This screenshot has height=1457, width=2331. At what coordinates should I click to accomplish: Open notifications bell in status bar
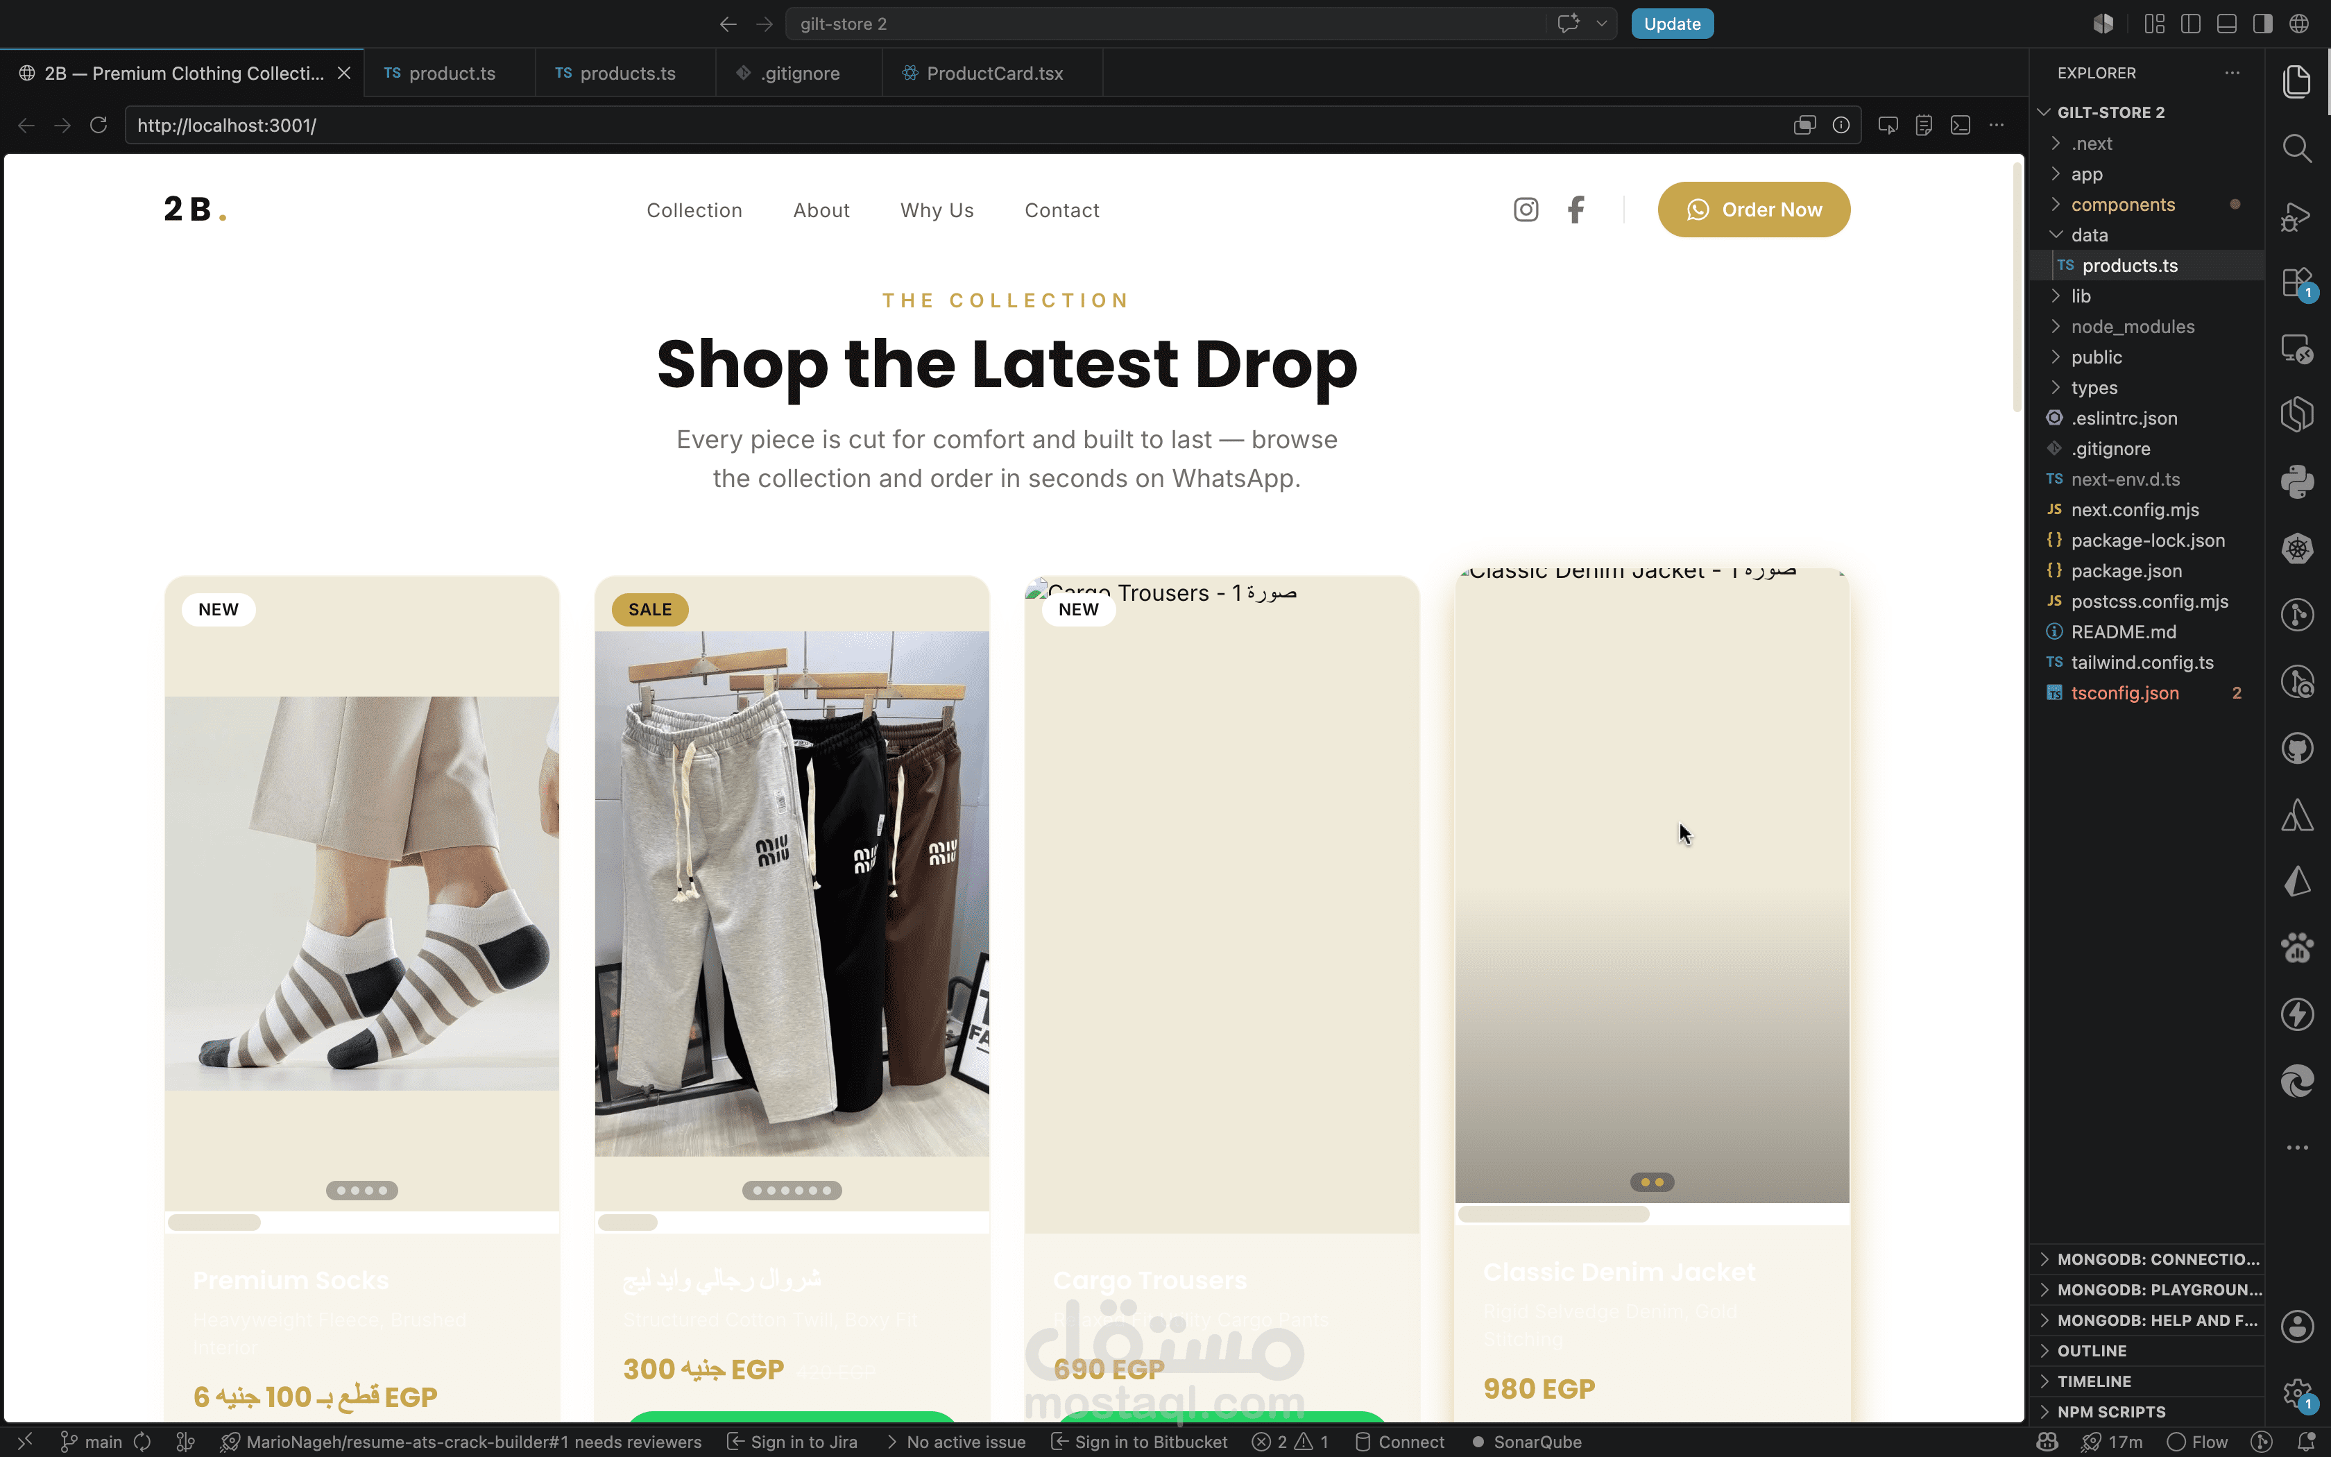point(2306,1442)
